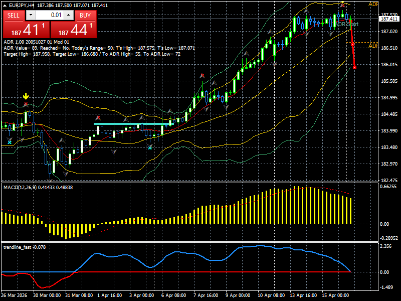The height and width of the screenshot is (301, 401).
Task: Click the 187.44 buy price tile
Action: point(74,30)
